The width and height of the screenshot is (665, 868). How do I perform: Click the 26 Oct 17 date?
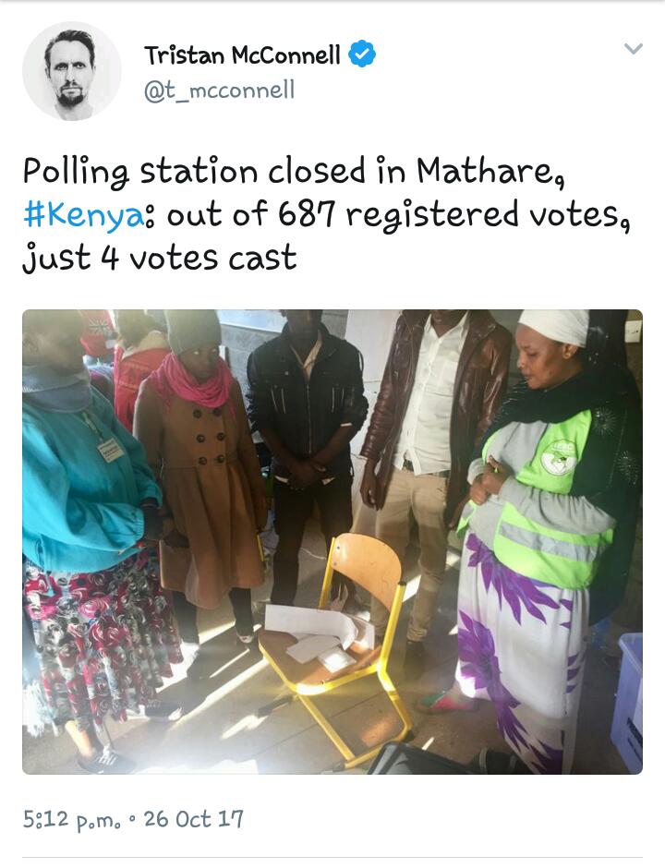(x=193, y=819)
